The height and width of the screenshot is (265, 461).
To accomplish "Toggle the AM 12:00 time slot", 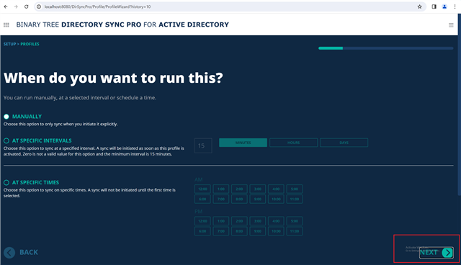I will 202,189.
